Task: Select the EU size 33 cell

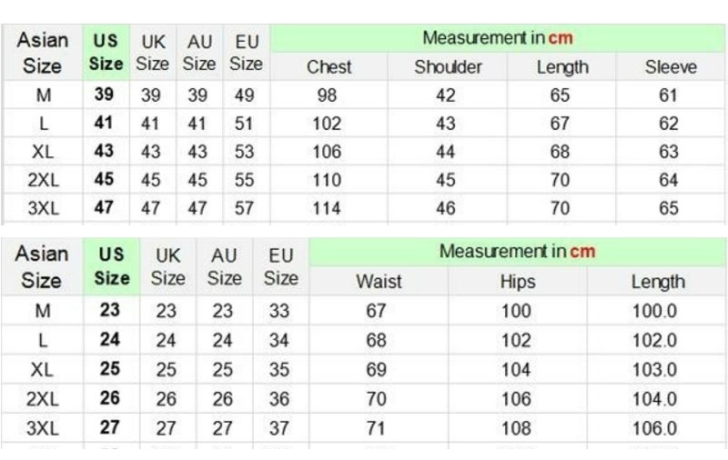Action: 279,311
